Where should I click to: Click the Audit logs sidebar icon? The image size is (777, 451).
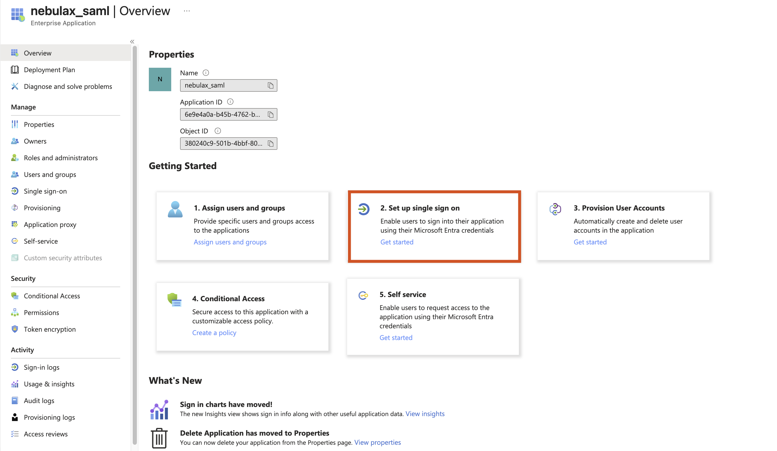pyautogui.click(x=15, y=400)
